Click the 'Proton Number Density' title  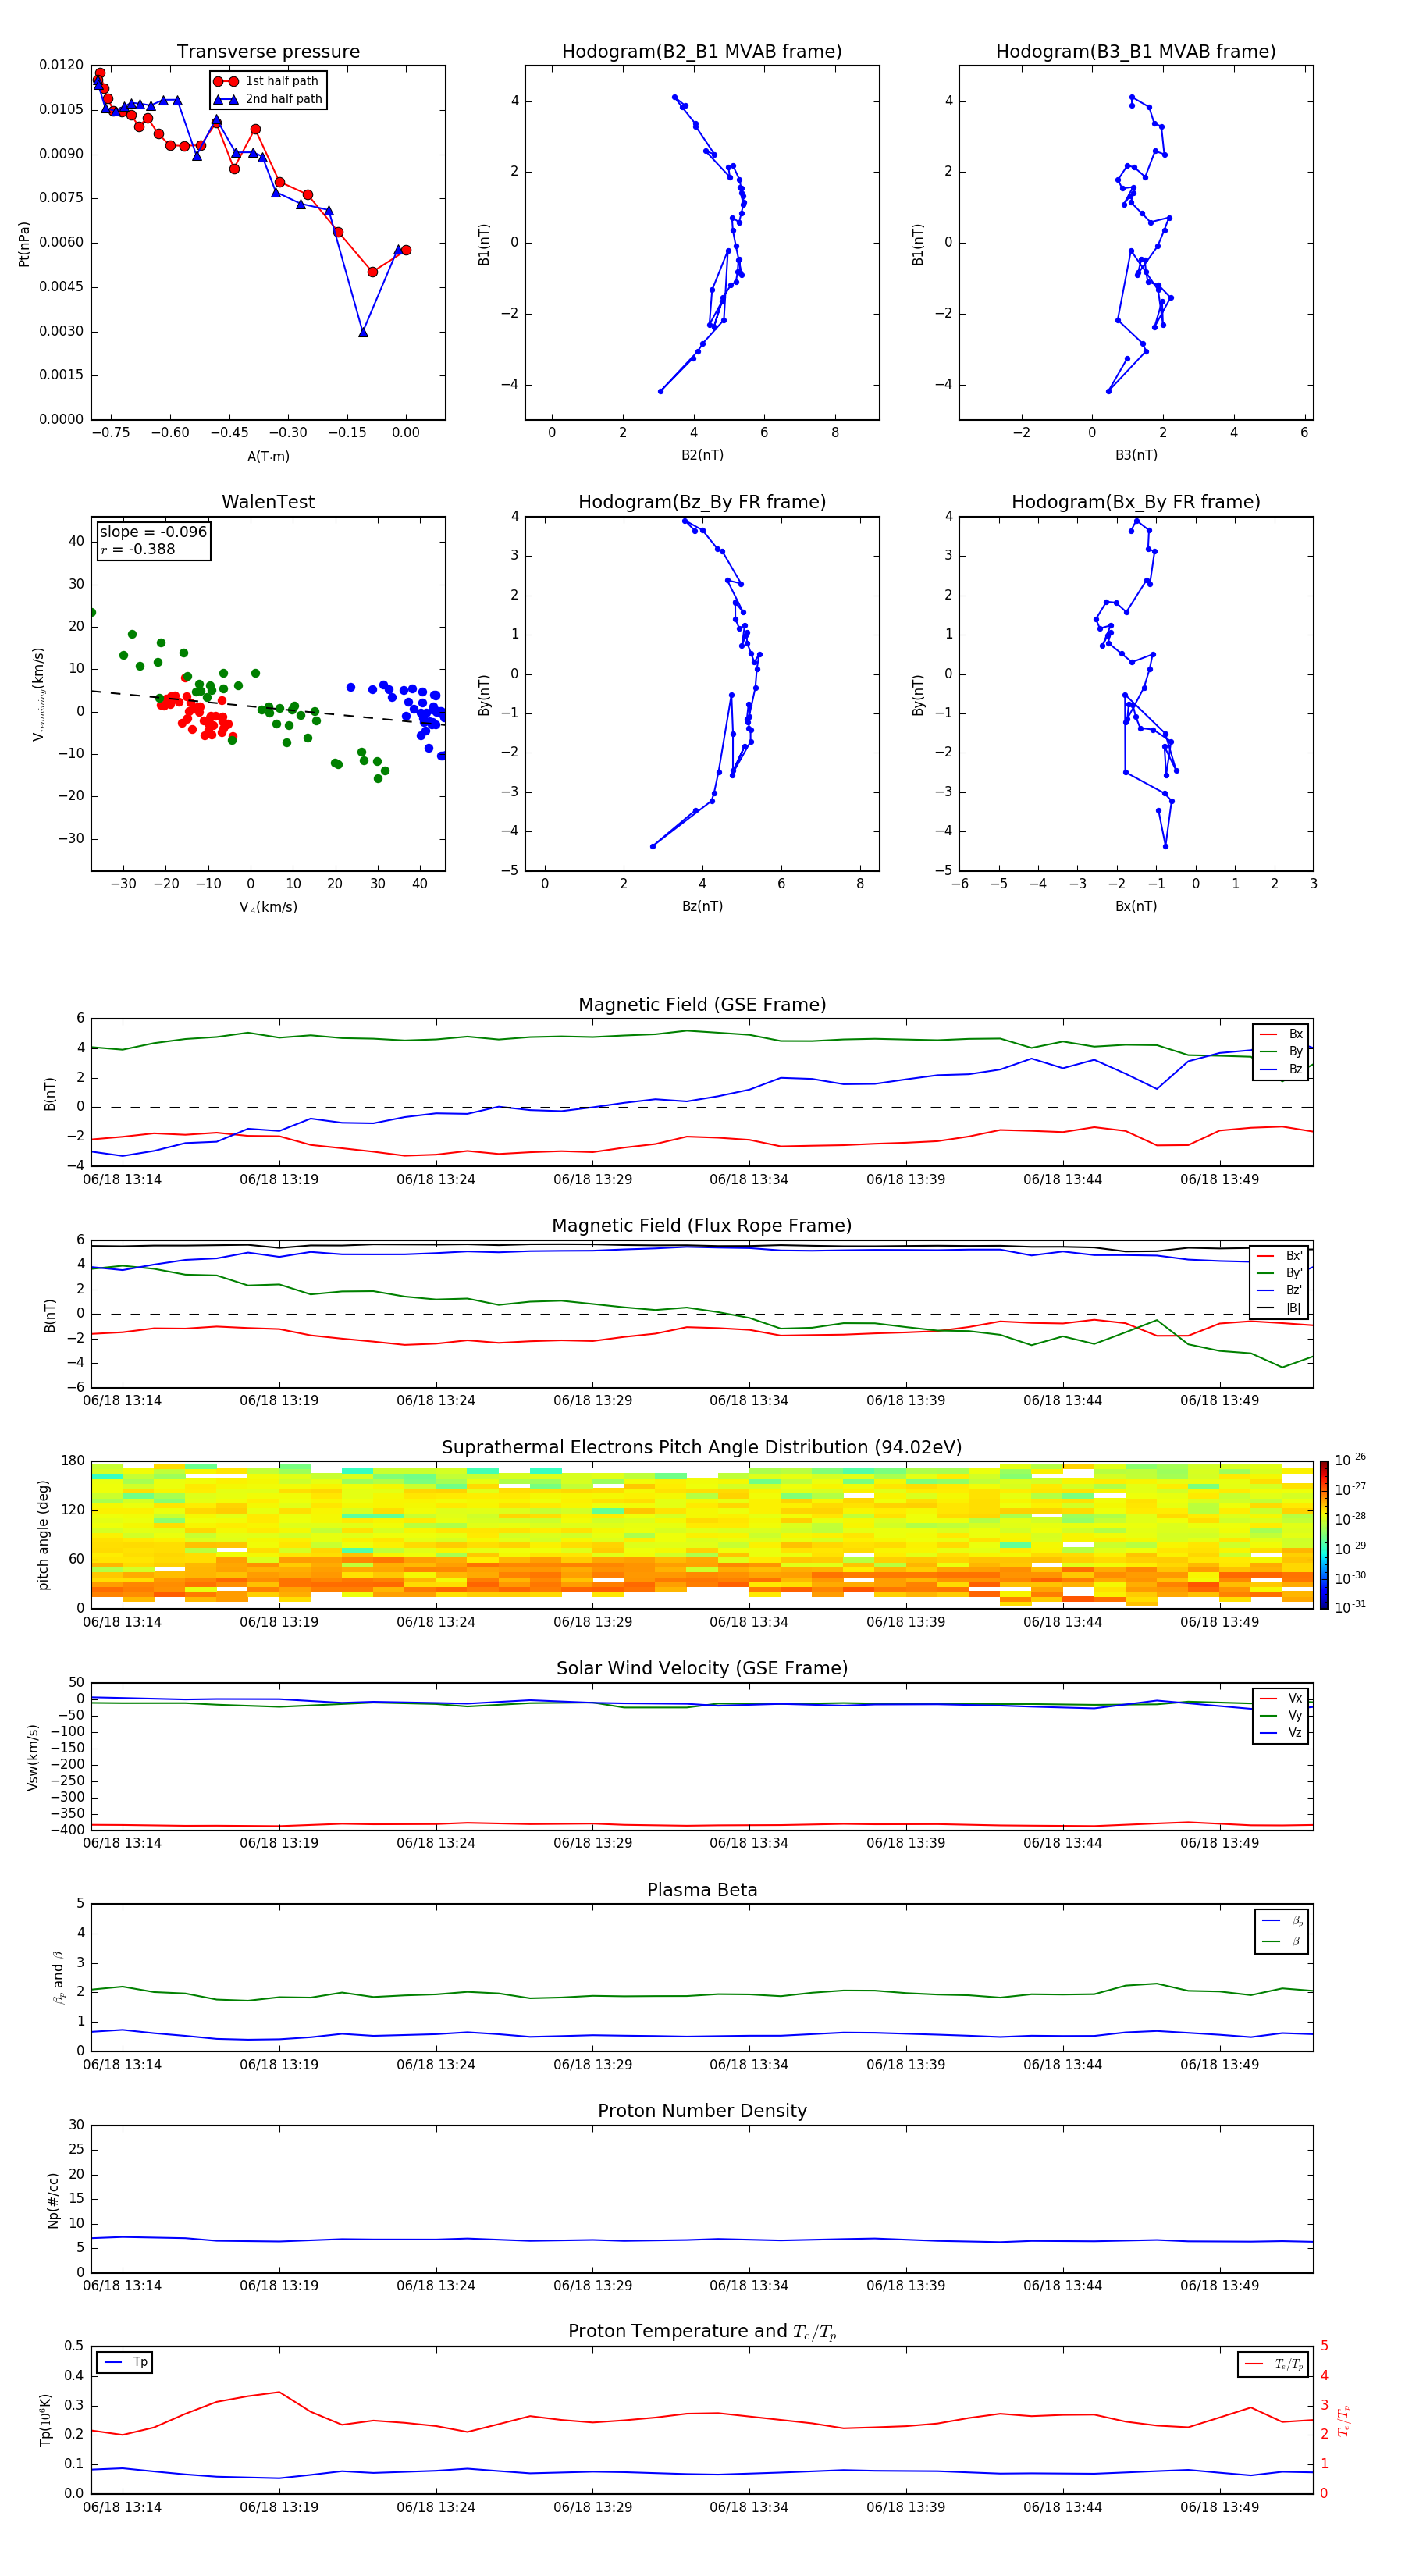tap(702, 2111)
